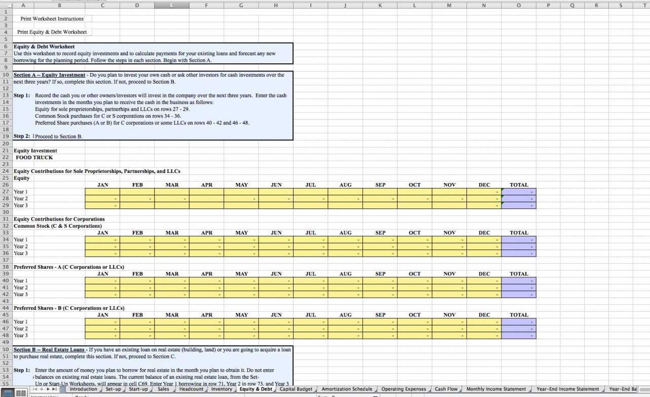
Task: Click Year 3 DEC equity cell, row 29
Action: tap(484, 205)
